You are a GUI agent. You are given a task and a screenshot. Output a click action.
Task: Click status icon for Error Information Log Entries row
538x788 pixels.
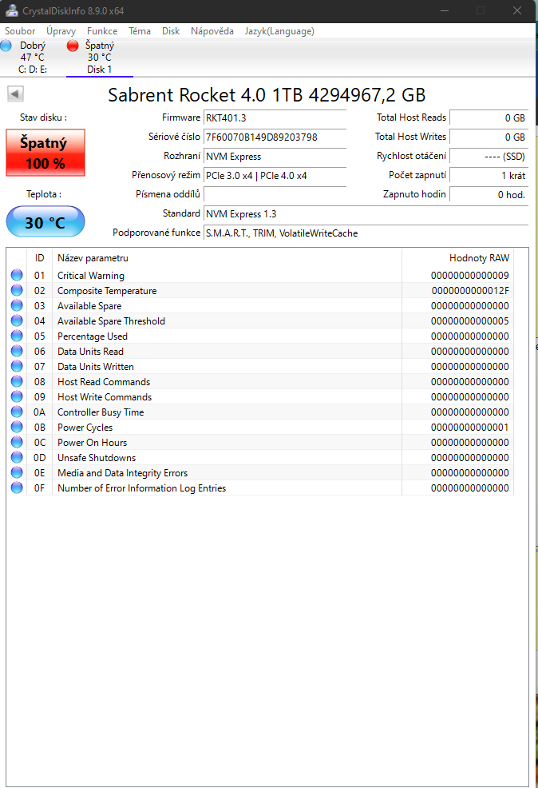(x=17, y=488)
